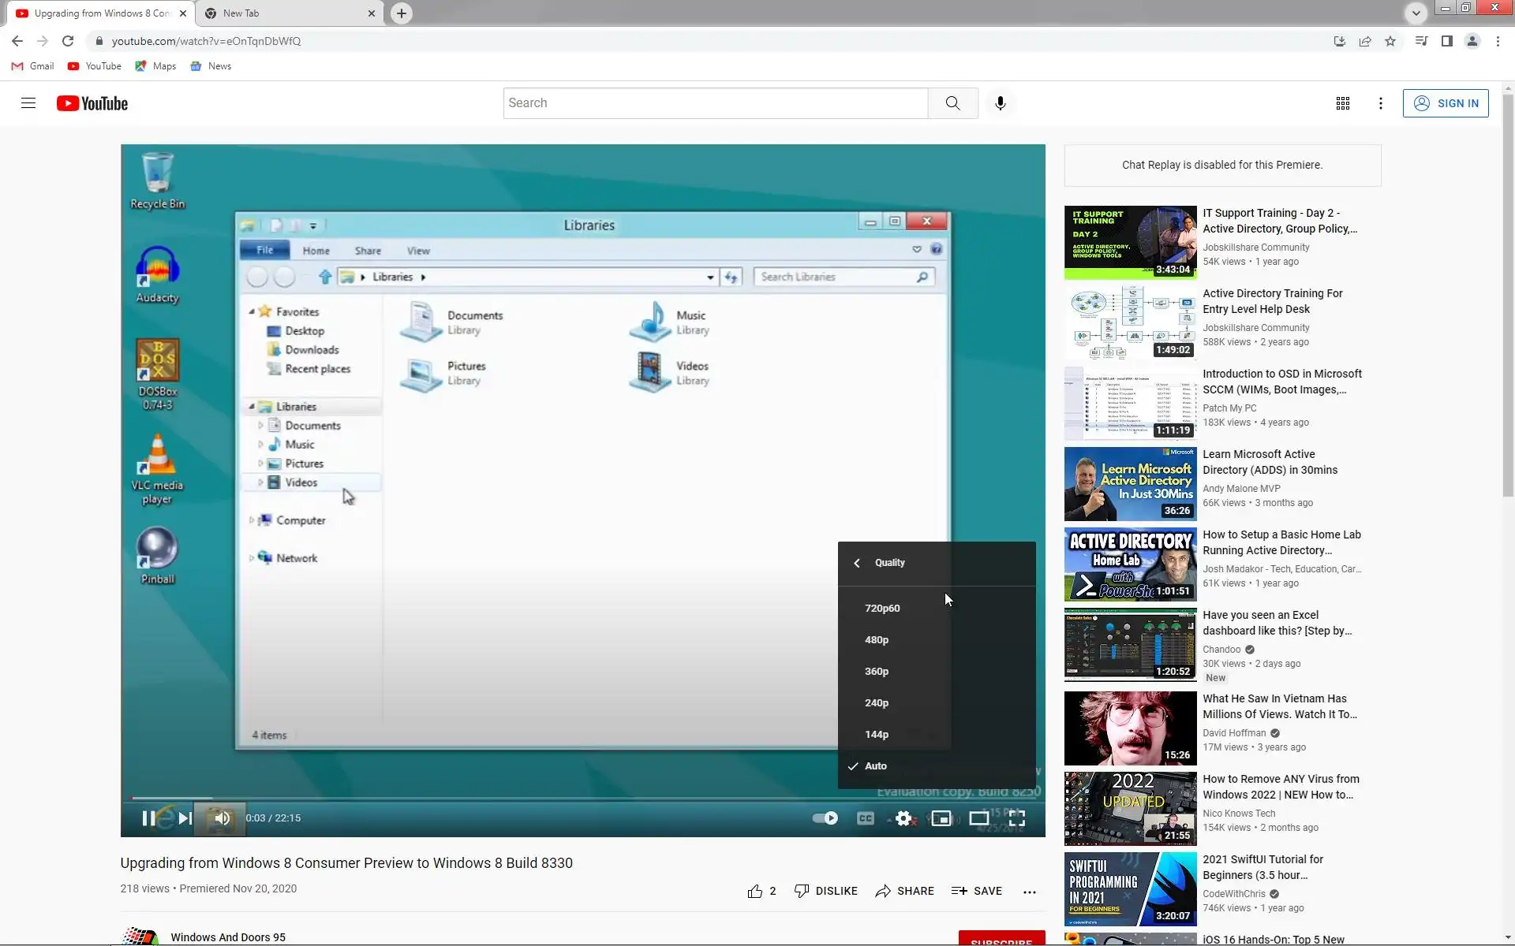1515x946 pixels.
Task: Pause the video playback
Action: point(148,818)
